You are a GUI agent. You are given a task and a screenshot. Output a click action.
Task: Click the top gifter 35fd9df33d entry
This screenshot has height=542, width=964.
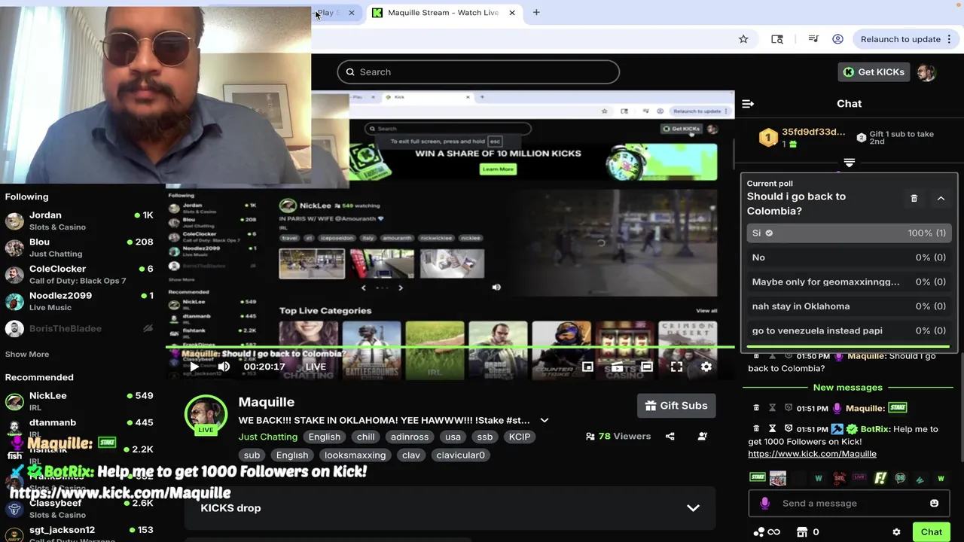point(803,137)
